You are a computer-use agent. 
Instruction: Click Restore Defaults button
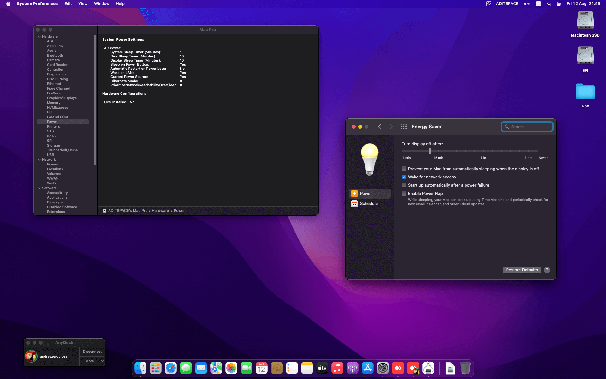tap(522, 270)
